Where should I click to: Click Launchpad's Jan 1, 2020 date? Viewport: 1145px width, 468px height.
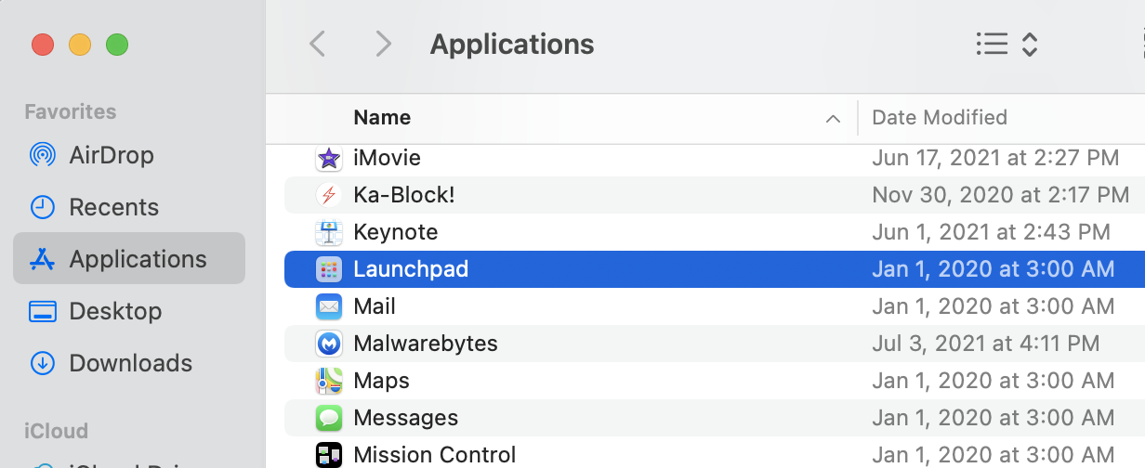point(993,269)
